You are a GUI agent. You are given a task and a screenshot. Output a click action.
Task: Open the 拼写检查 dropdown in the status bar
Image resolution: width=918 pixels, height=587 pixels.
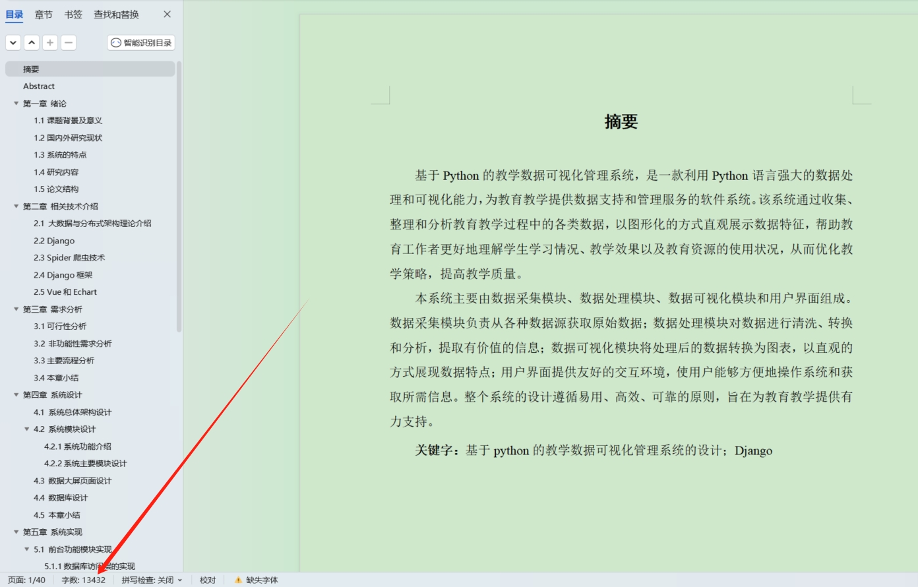[x=152, y=580]
